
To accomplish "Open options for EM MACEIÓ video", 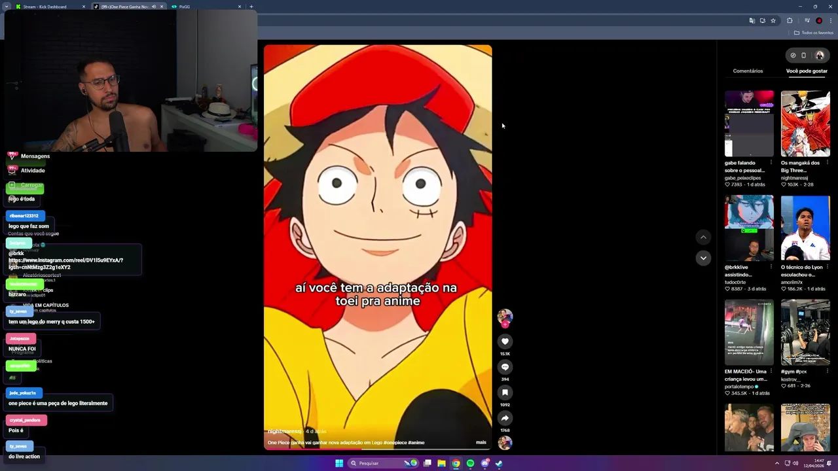I will (x=771, y=371).
